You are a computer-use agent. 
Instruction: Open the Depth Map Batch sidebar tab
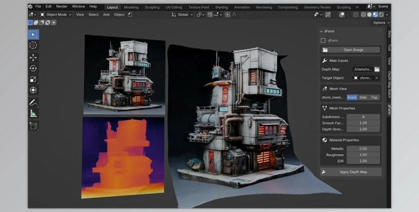click(389, 85)
